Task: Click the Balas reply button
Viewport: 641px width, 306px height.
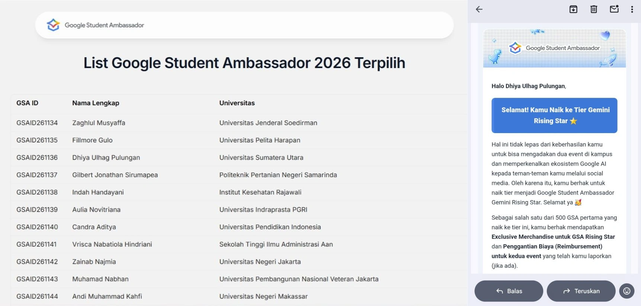Action: pos(509,291)
